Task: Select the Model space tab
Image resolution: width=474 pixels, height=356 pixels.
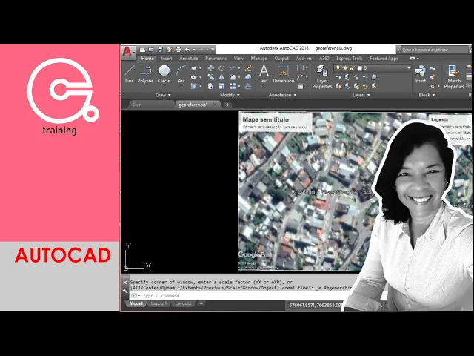Action: 136,303
